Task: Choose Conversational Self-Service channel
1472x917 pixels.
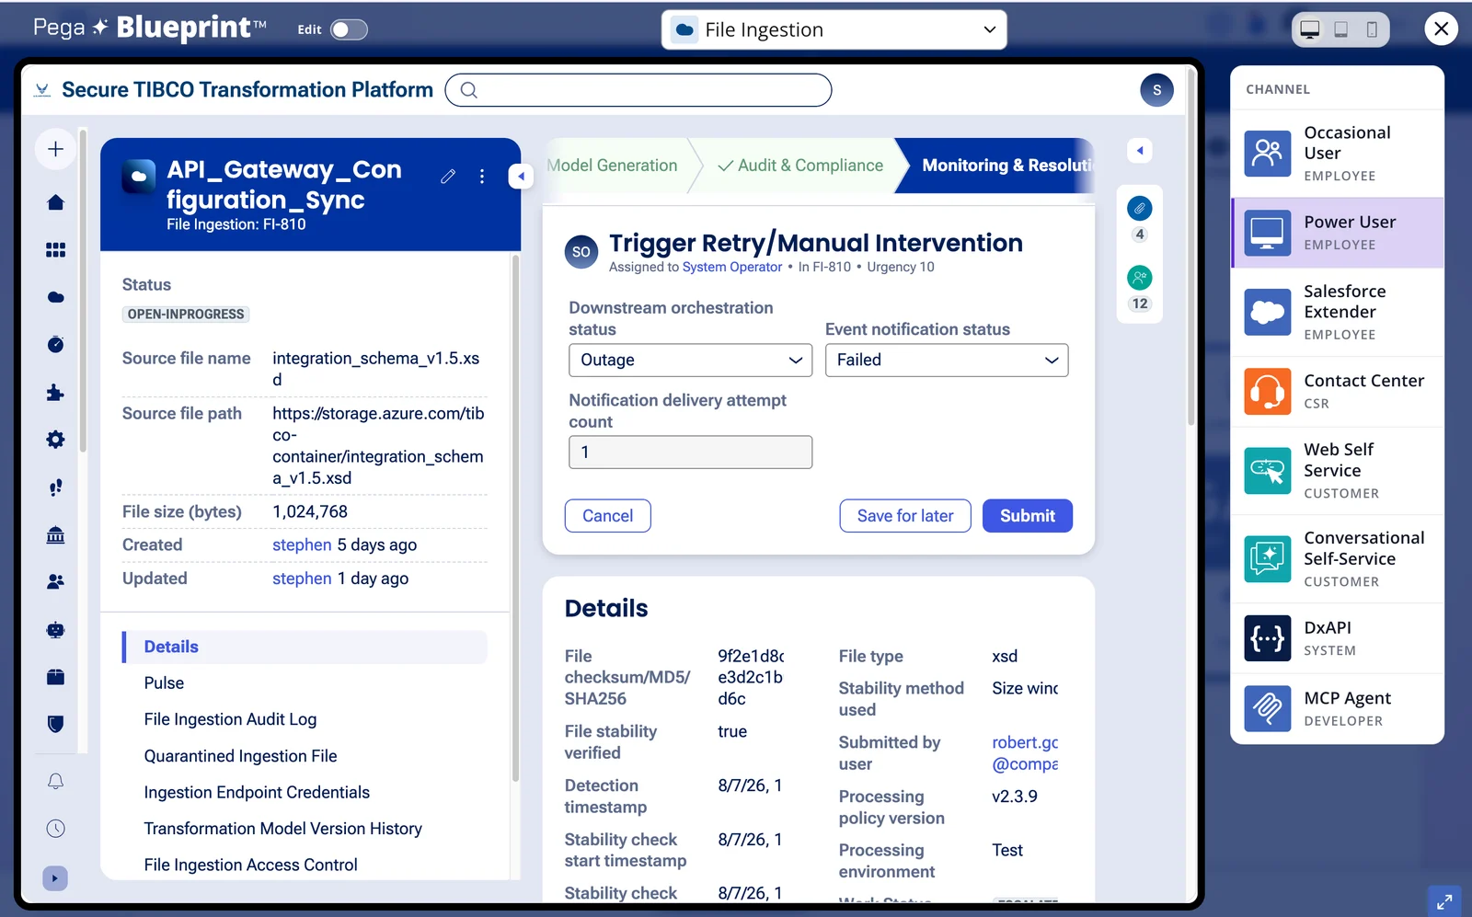Action: (1337, 559)
